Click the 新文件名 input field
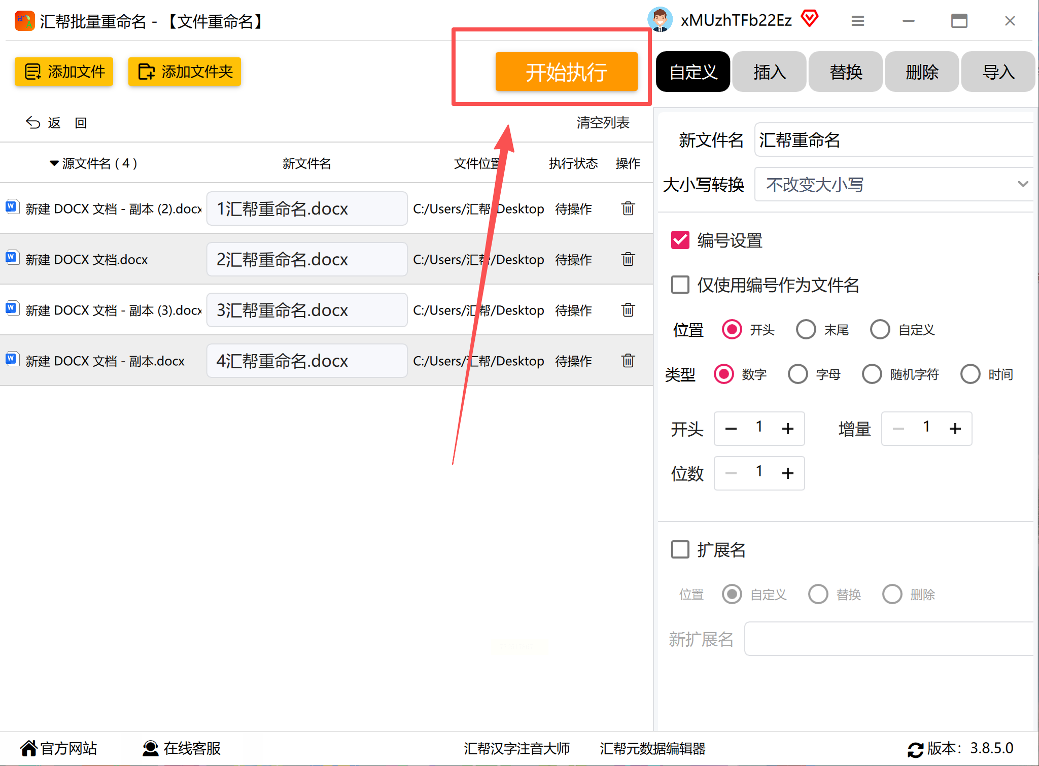The image size is (1039, 766). tap(893, 140)
